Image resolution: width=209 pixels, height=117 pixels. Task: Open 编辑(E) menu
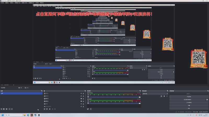[x=7, y=3]
